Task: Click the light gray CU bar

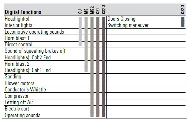Action: pyautogui.click(x=80, y=32)
